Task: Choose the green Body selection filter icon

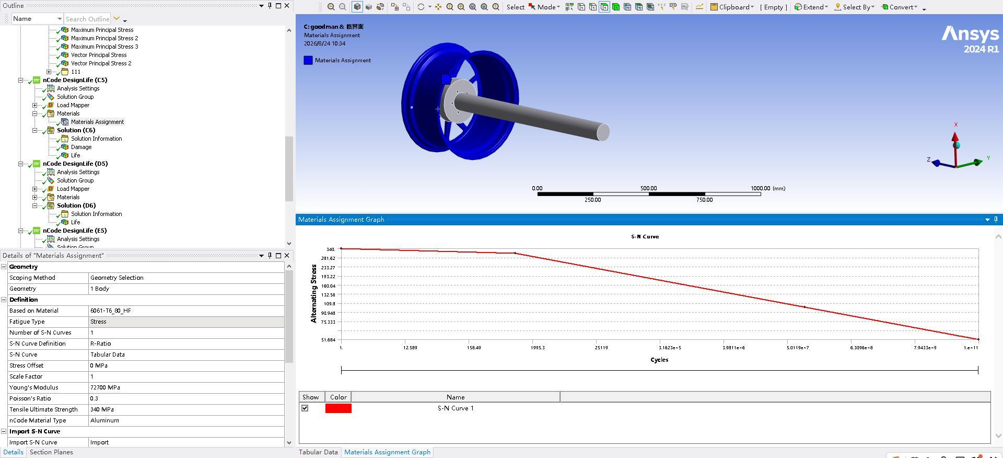Action: [616, 7]
